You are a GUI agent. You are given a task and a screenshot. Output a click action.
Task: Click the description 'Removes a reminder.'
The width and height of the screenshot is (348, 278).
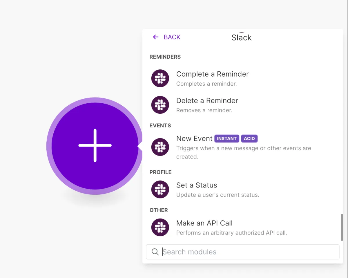(x=204, y=110)
